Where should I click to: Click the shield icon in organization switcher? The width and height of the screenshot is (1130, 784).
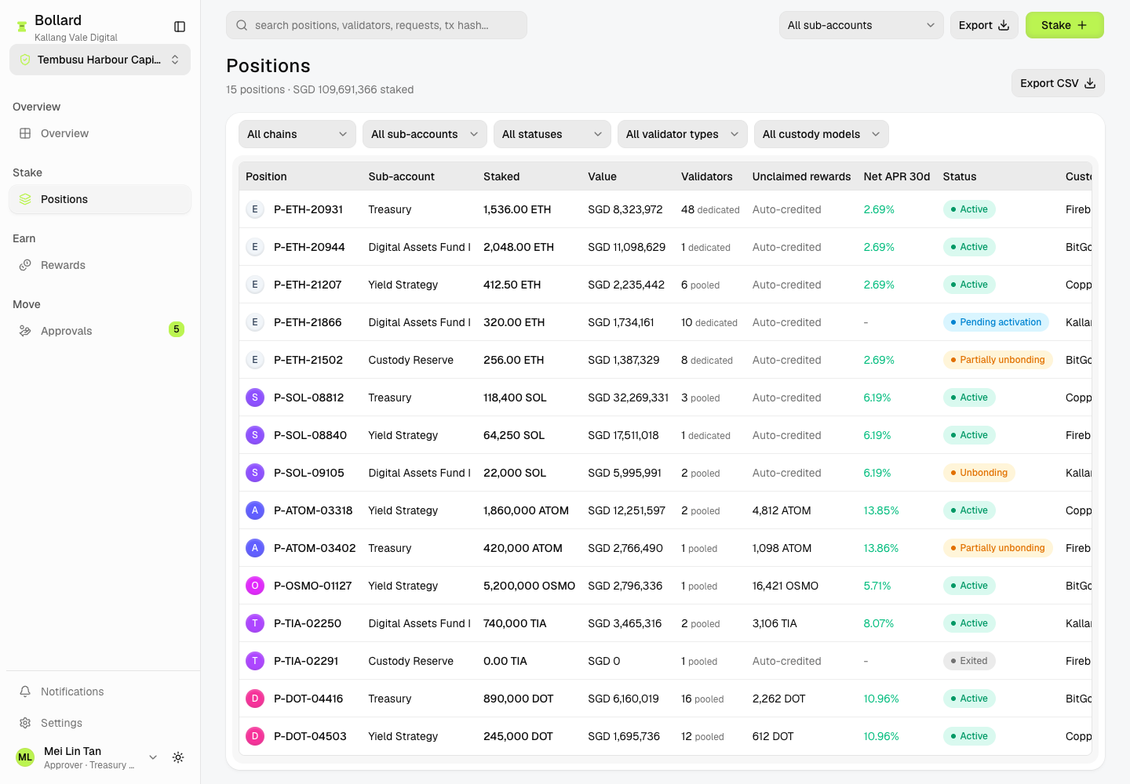(25, 60)
